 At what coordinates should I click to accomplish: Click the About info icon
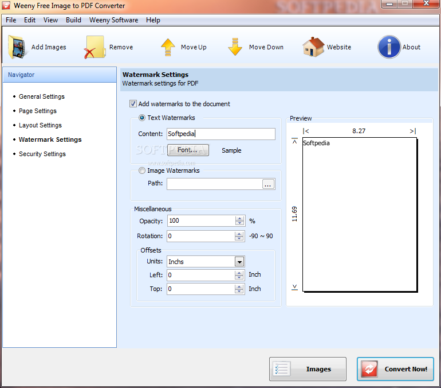click(389, 46)
